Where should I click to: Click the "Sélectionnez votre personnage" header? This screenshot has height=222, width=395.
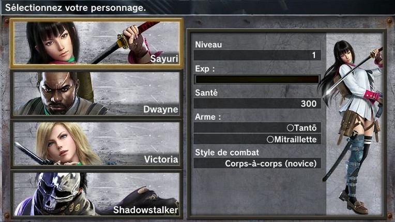point(75,8)
